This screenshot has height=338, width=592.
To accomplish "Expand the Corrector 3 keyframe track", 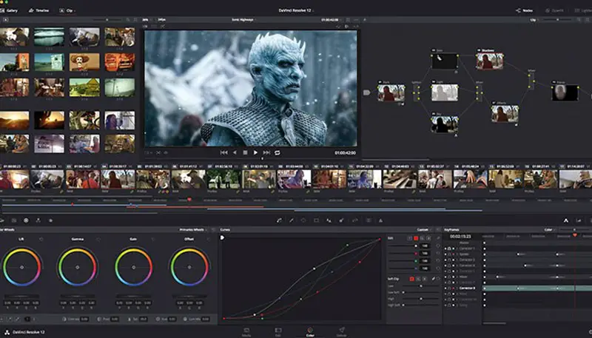I will click(457, 260).
